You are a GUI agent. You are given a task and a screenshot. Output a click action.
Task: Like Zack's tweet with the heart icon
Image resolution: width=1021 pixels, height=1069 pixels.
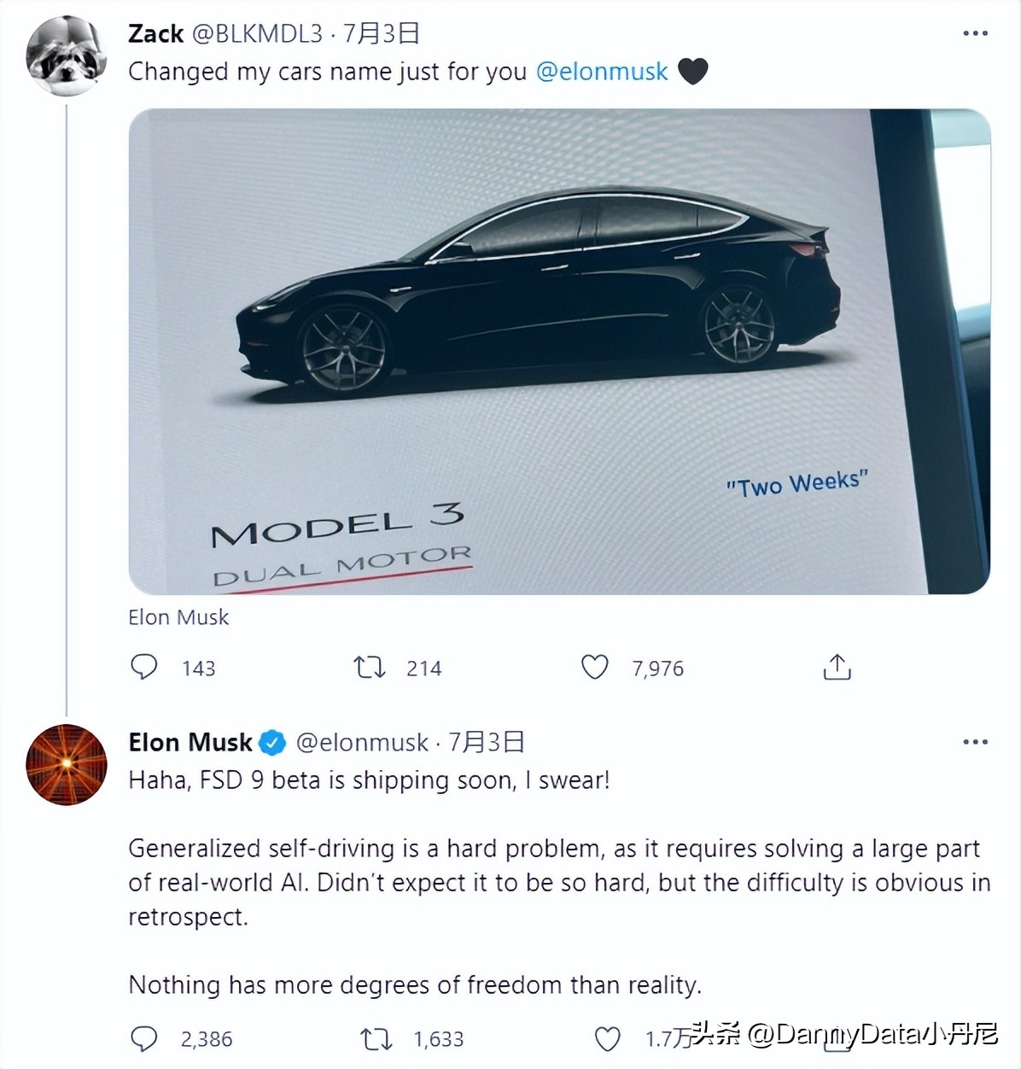click(x=595, y=667)
